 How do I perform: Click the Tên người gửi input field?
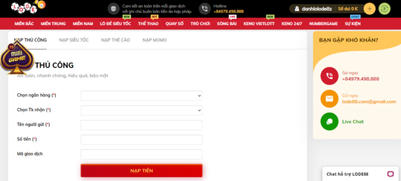pos(141,125)
